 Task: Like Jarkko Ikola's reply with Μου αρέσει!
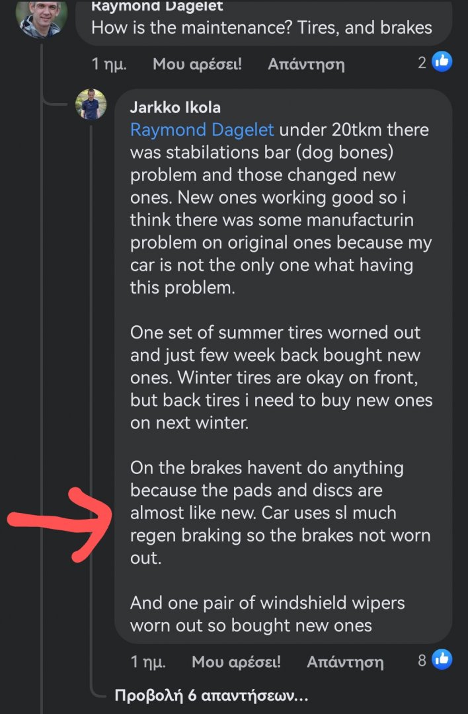(236, 661)
